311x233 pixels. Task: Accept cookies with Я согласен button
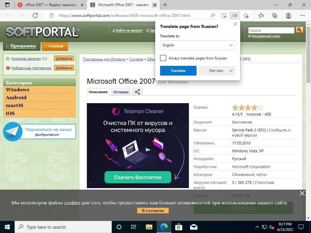point(153,211)
